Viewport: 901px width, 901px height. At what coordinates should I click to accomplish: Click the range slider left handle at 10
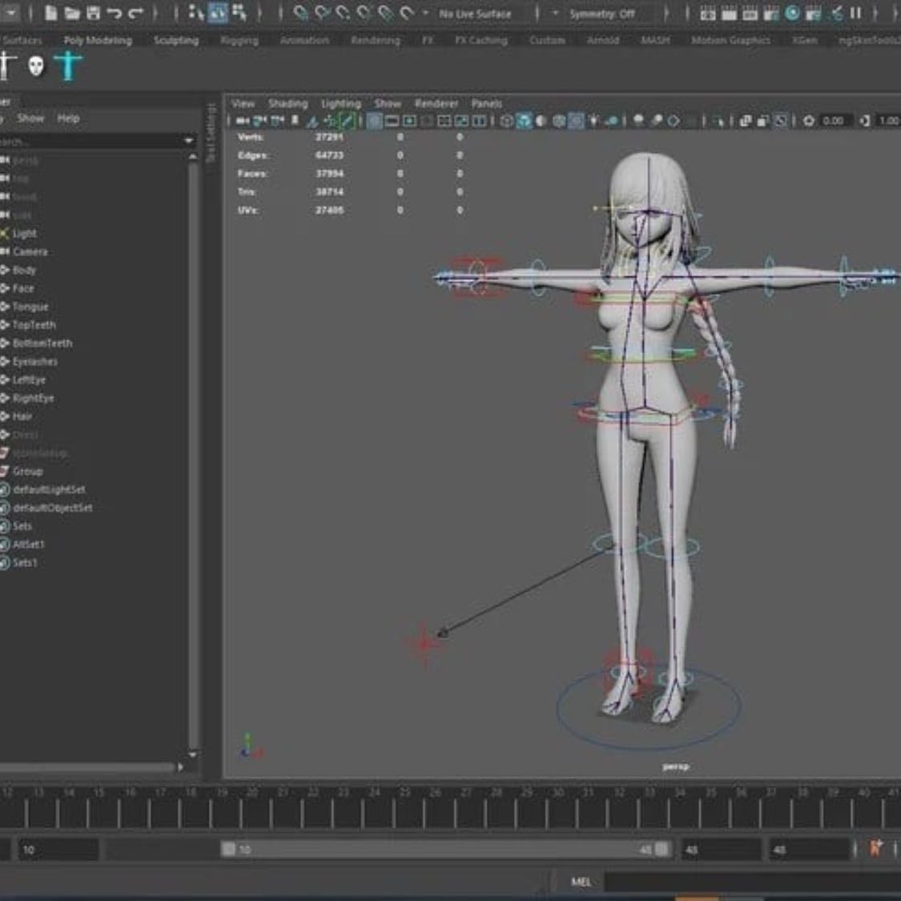pos(229,849)
